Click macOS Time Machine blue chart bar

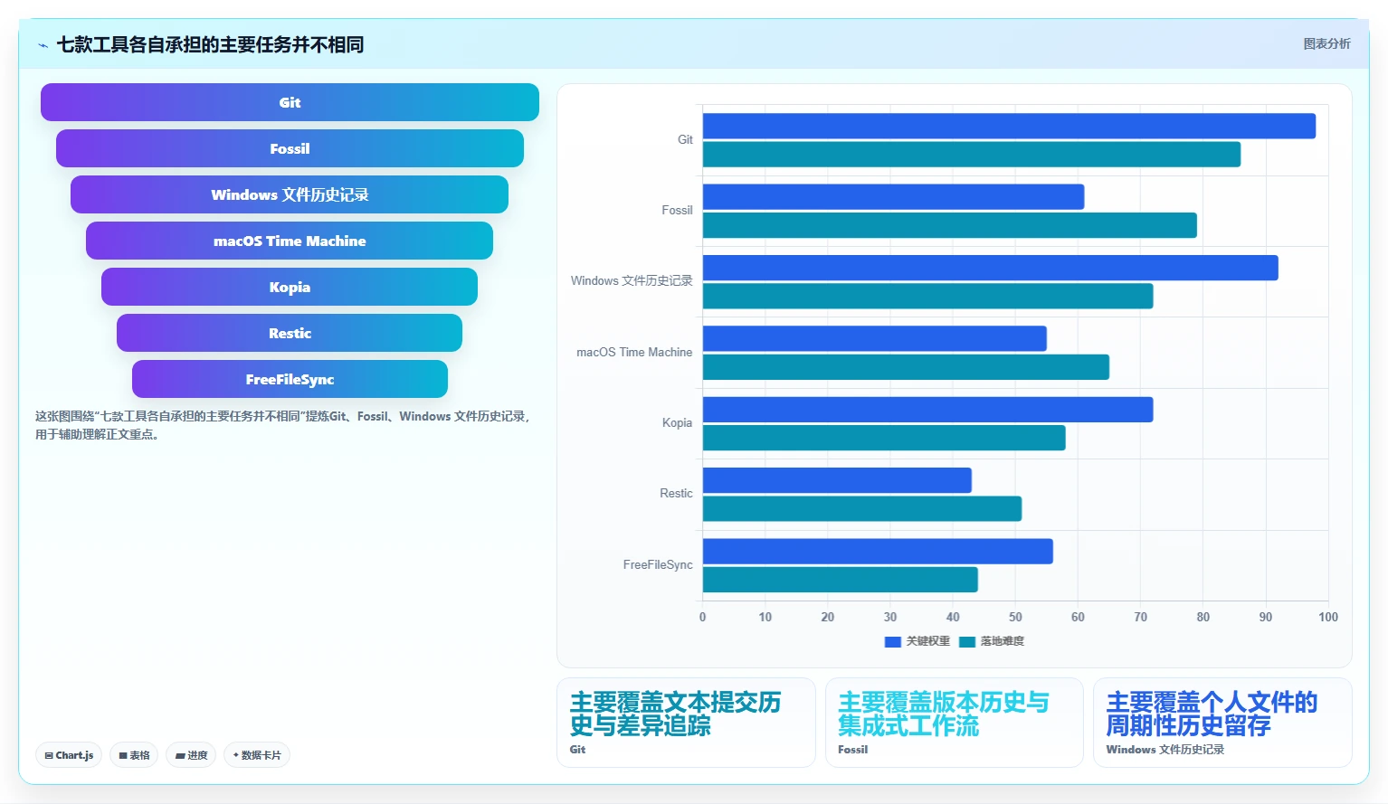875,338
